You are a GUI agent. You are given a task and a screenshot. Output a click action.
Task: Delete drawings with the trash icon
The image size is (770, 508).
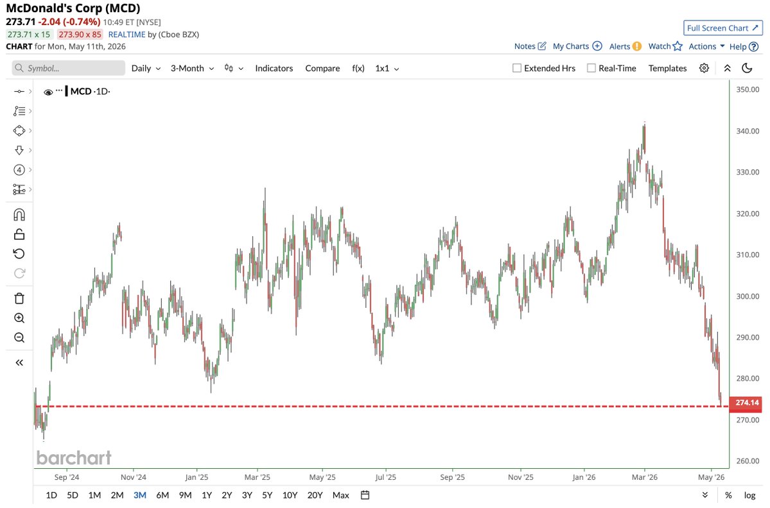coord(19,299)
